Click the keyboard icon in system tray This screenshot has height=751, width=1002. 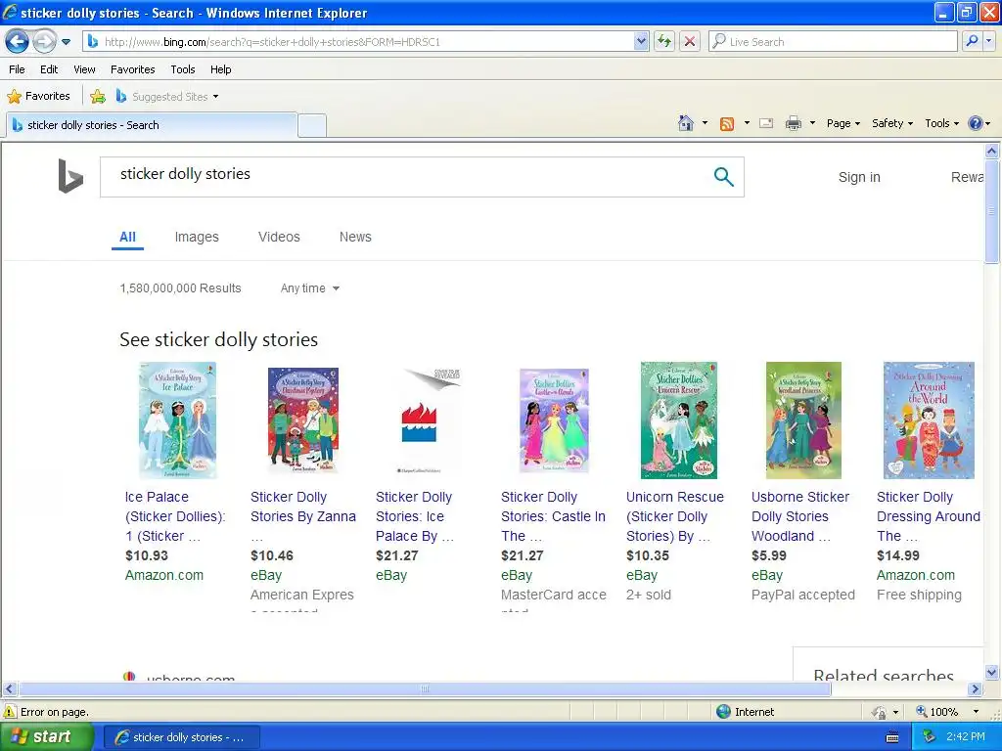coord(892,737)
